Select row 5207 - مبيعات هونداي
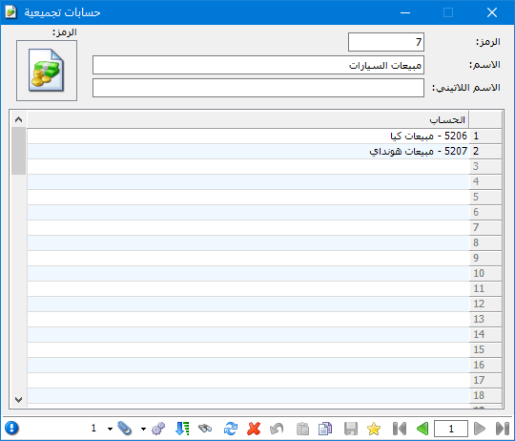The image size is (515, 441). click(x=248, y=152)
